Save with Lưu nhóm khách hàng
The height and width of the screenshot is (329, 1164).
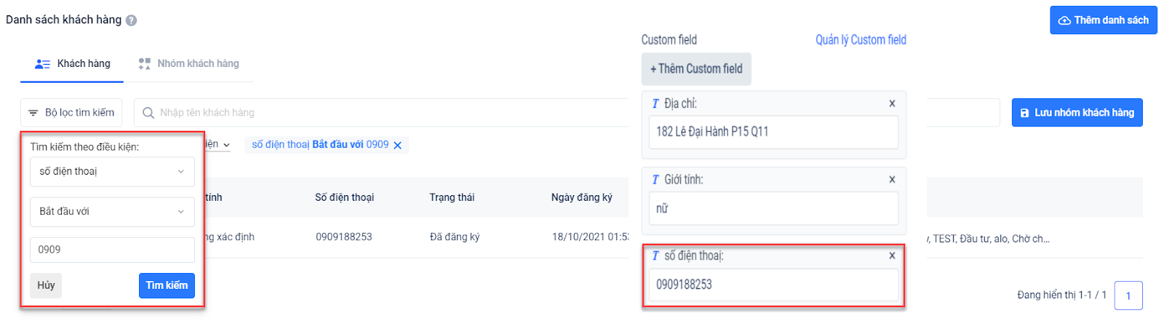pyautogui.click(x=1077, y=113)
